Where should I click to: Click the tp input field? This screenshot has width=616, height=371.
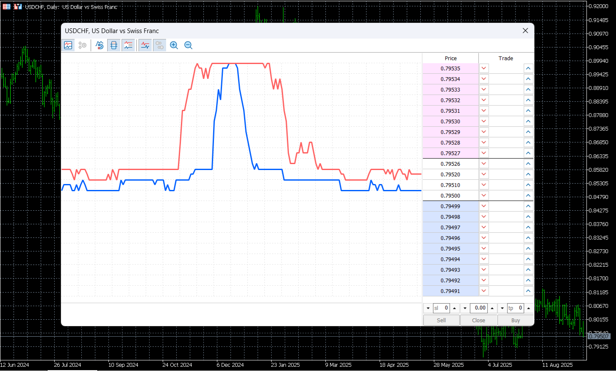(x=516, y=308)
